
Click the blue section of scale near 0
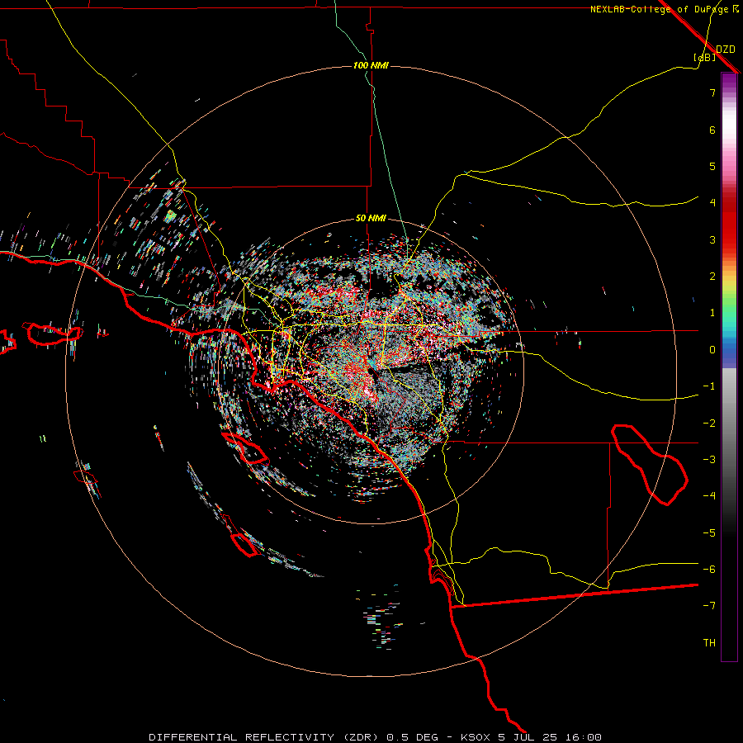coord(729,350)
